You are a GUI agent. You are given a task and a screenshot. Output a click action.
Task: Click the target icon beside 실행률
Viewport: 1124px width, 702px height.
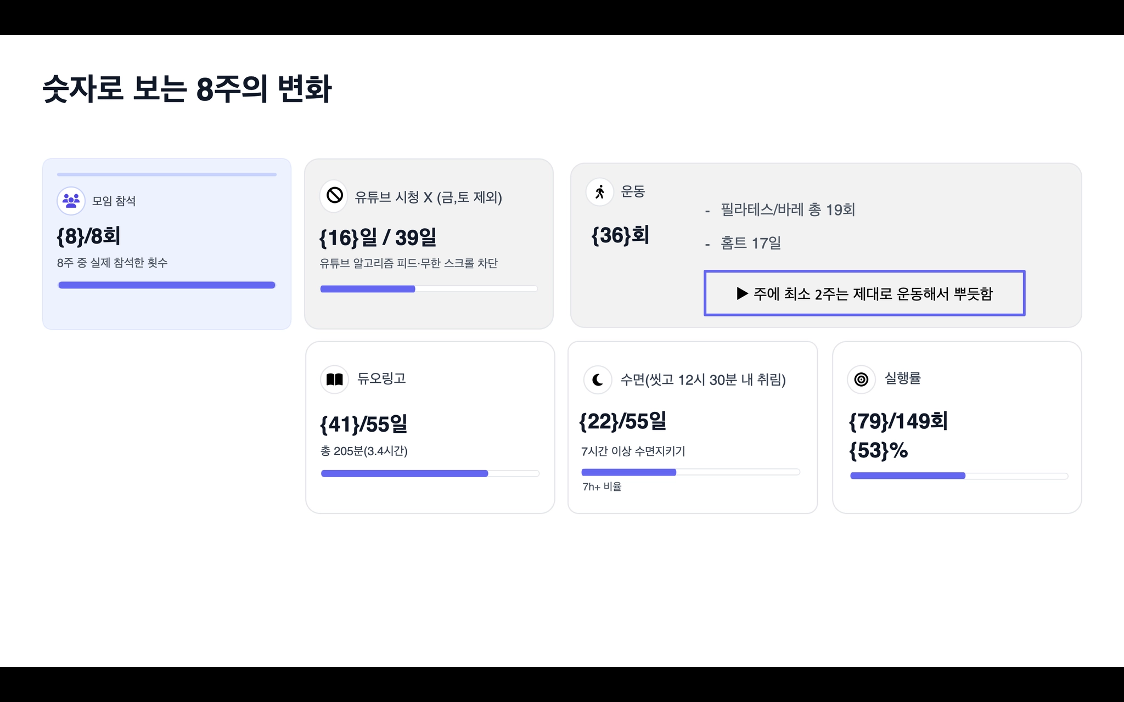[x=861, y=379]
